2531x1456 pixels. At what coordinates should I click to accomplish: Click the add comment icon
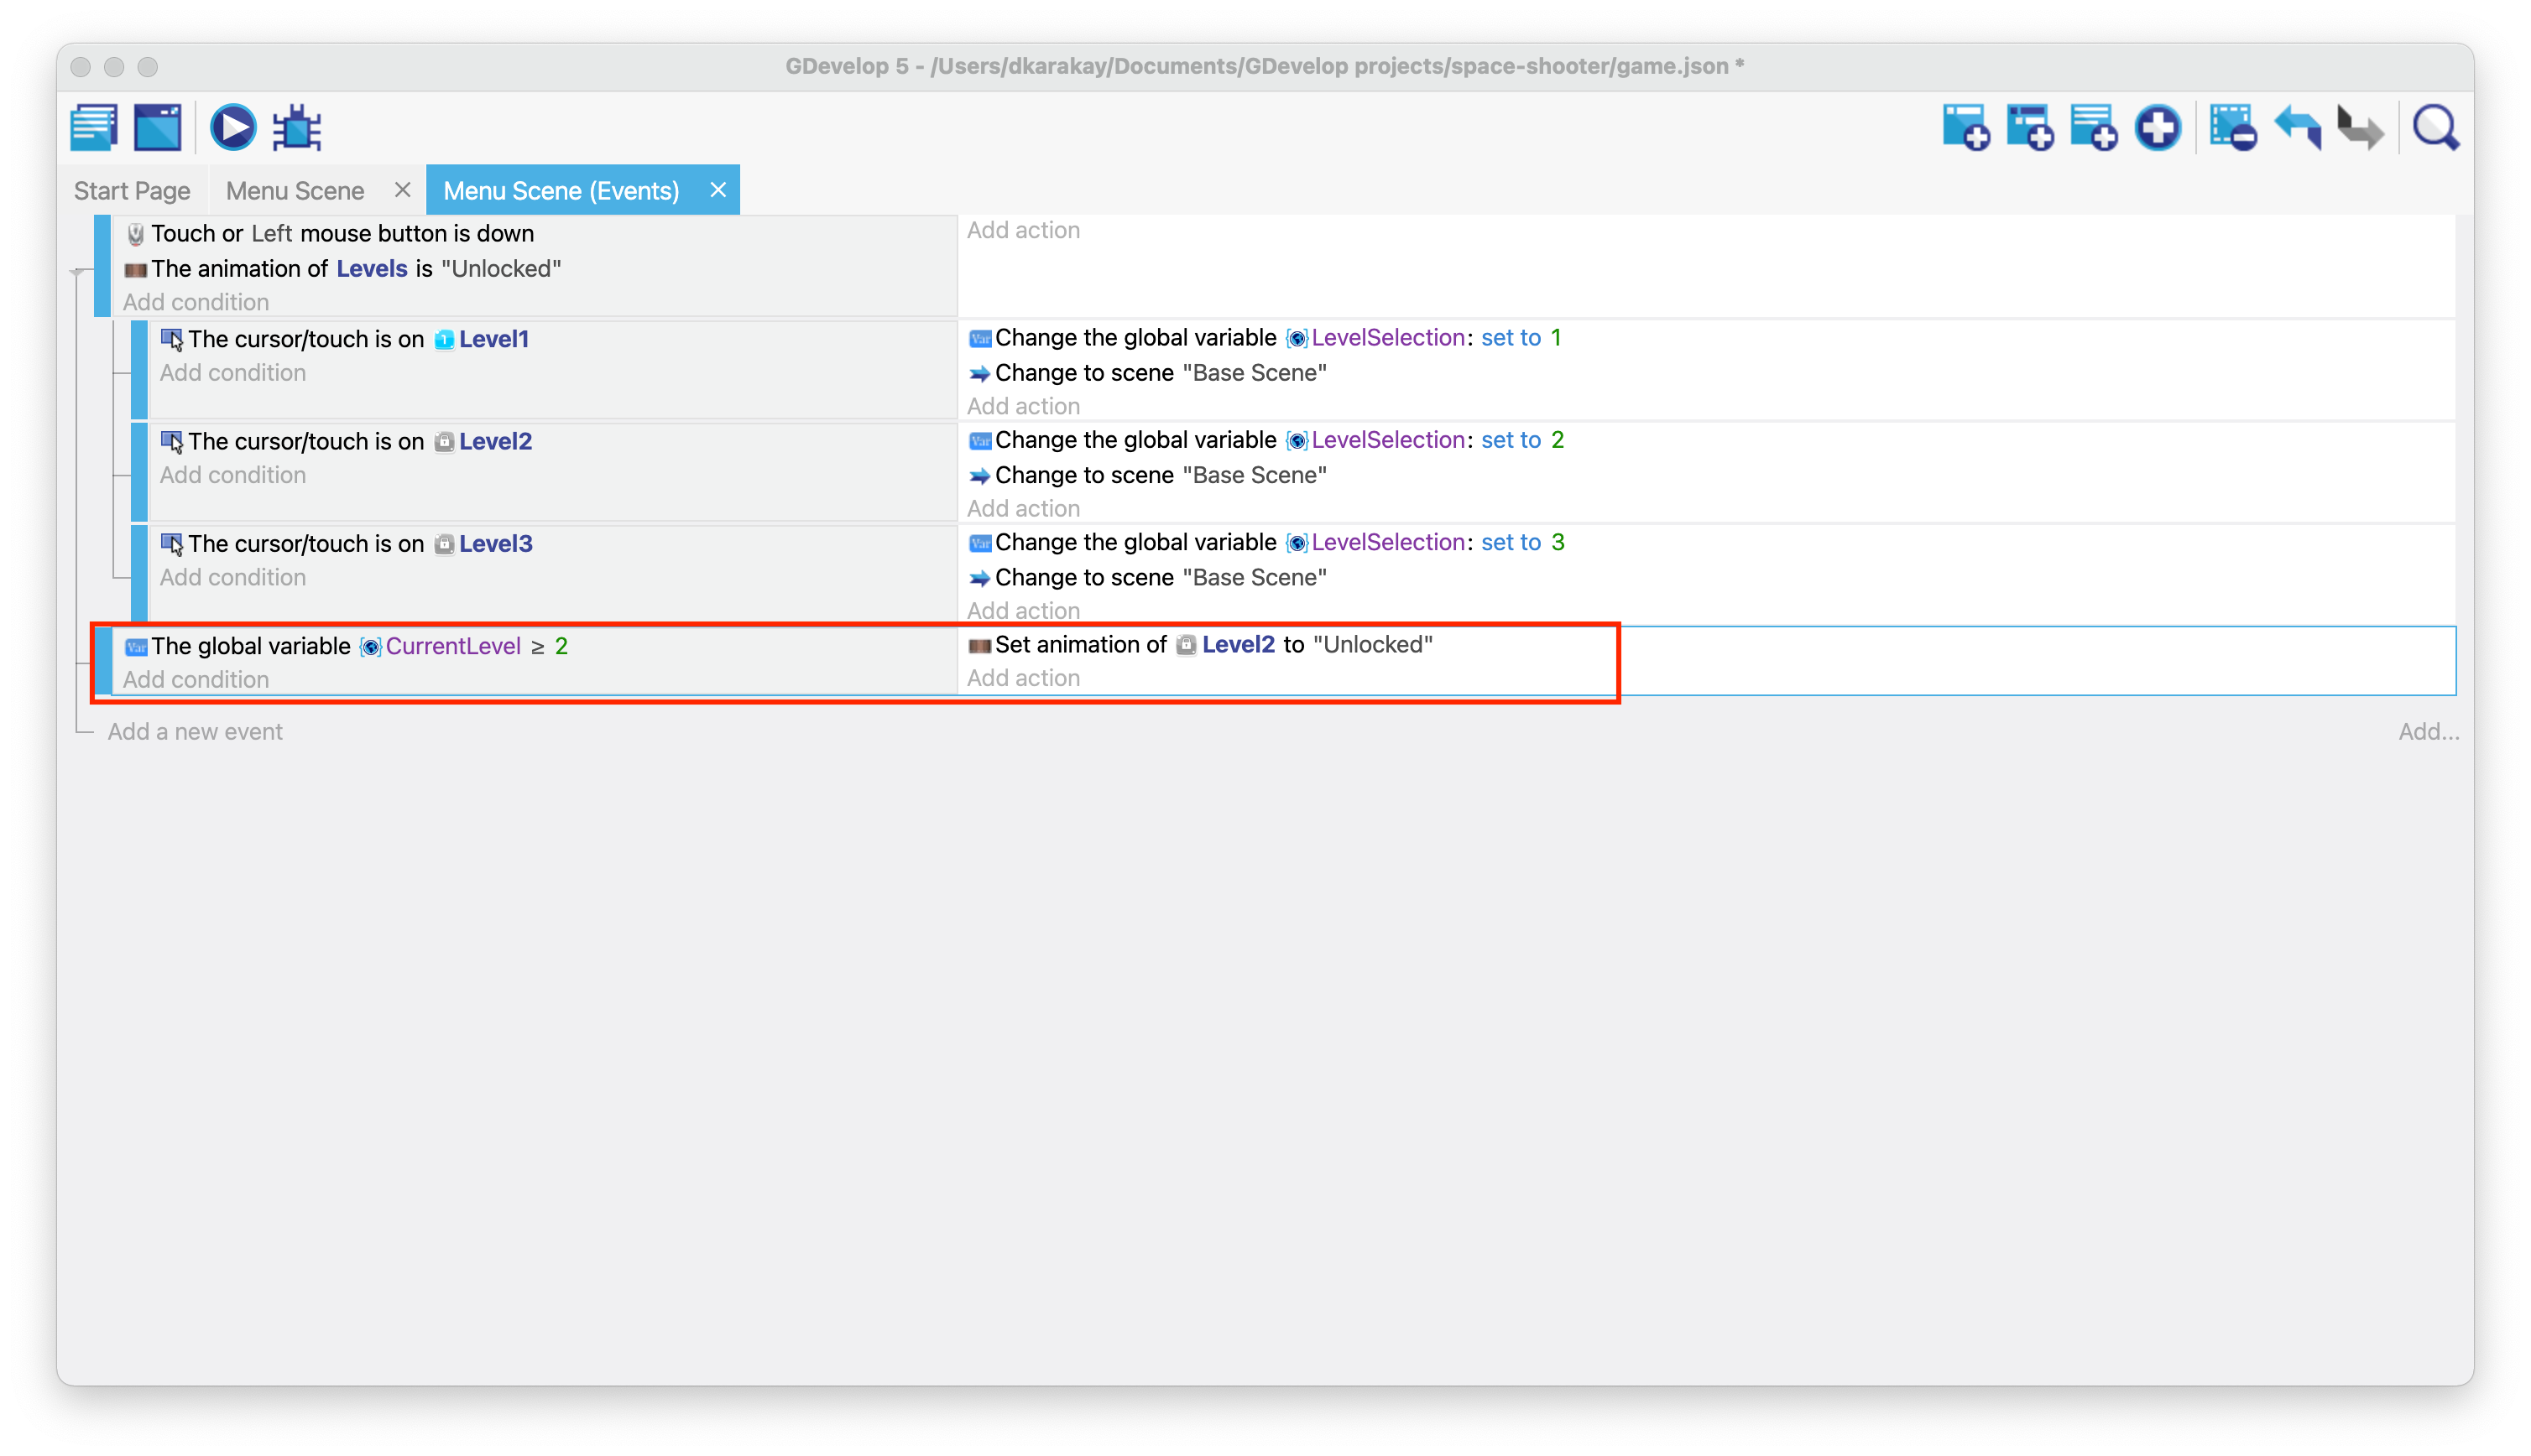pyautogui.click(x=2093, y=128)
